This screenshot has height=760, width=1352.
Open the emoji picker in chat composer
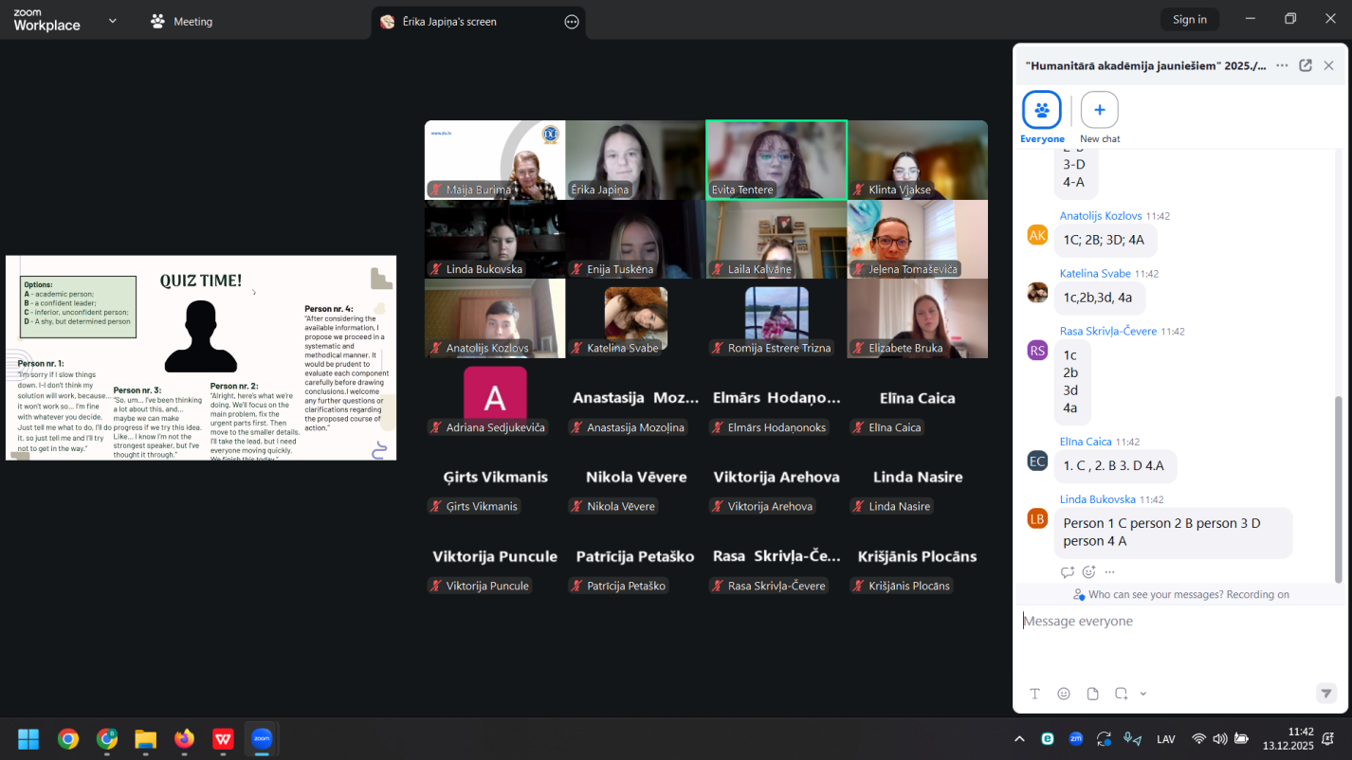tap(1064, 694)
